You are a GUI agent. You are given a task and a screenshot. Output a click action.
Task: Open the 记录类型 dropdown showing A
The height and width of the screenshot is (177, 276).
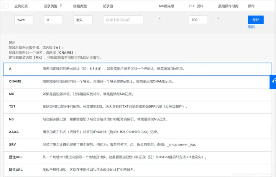(53, 20)
